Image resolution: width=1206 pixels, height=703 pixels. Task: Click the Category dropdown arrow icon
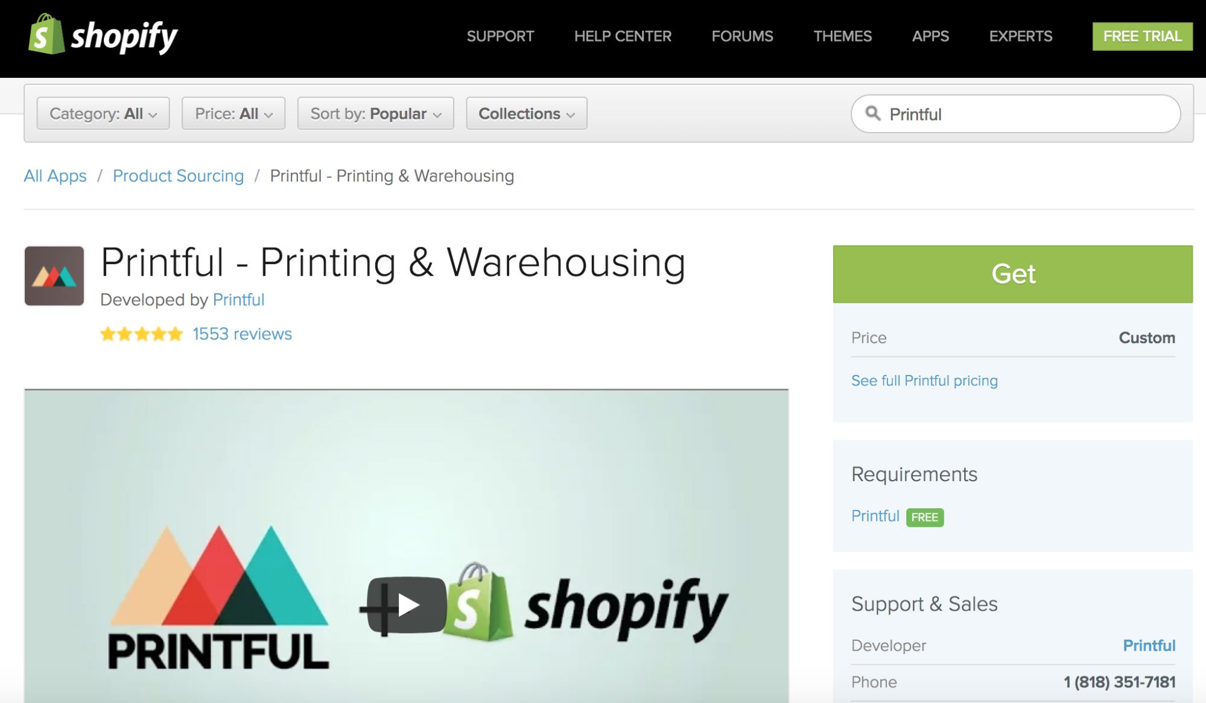pyautogui.click(x=153, y=113)
